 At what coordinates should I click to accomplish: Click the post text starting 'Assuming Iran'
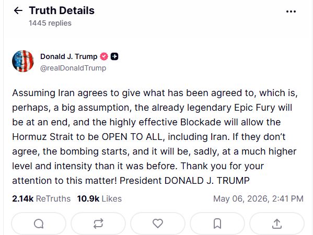pyautogui.click(x=155, y=137)
